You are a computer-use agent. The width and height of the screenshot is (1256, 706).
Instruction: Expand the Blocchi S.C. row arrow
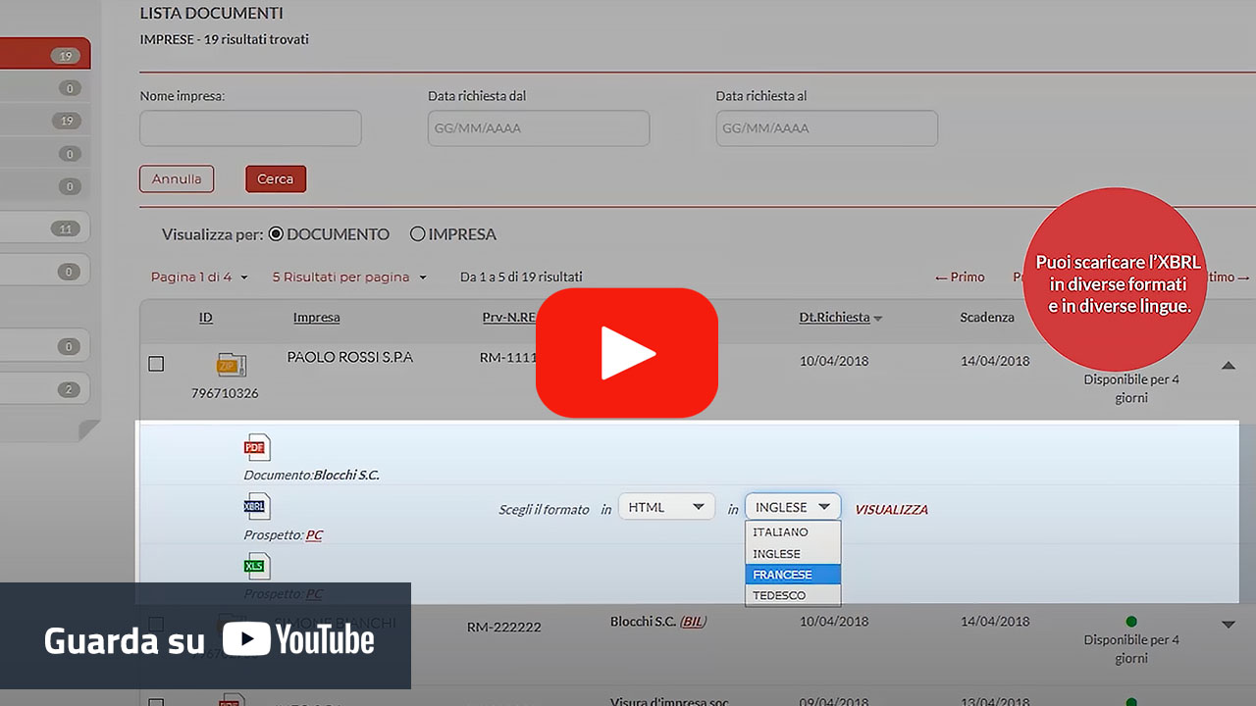click(x=1228, y=625)
